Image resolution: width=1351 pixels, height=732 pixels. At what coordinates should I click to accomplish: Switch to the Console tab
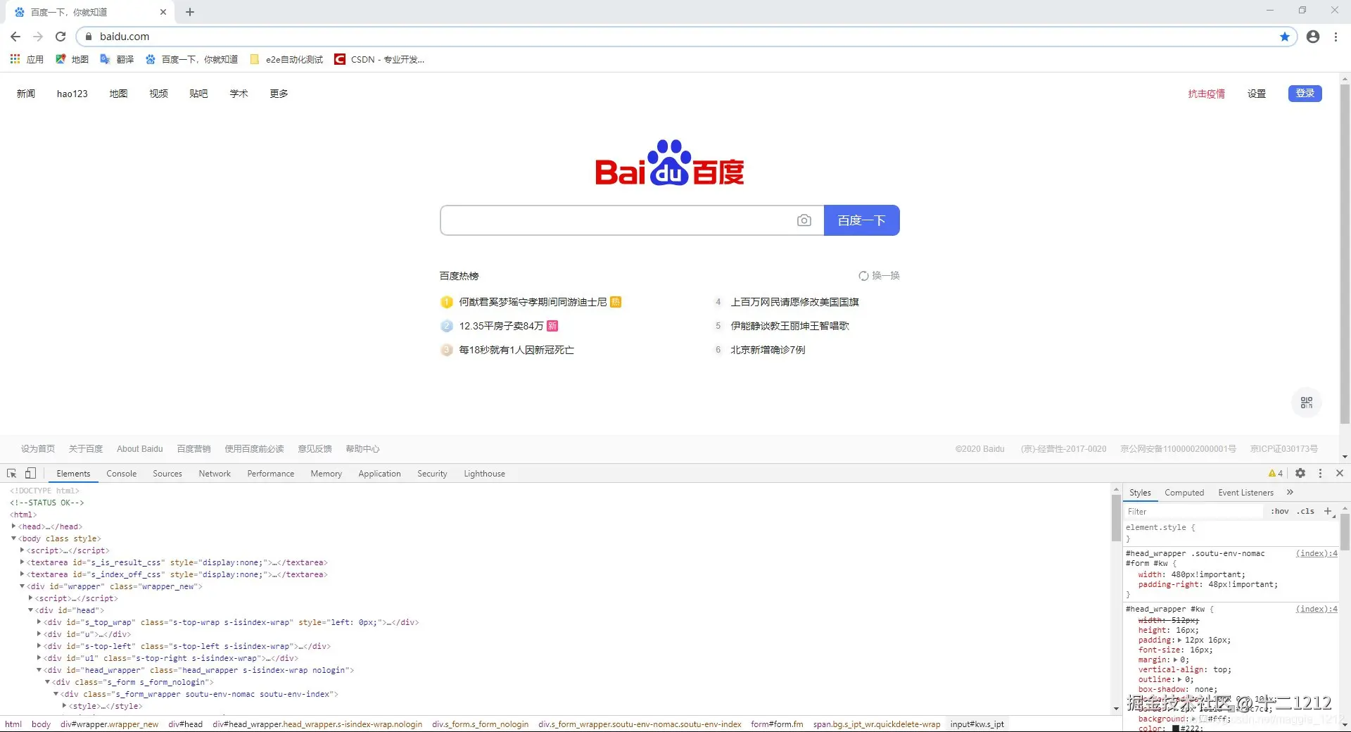(x=121, y=473)
